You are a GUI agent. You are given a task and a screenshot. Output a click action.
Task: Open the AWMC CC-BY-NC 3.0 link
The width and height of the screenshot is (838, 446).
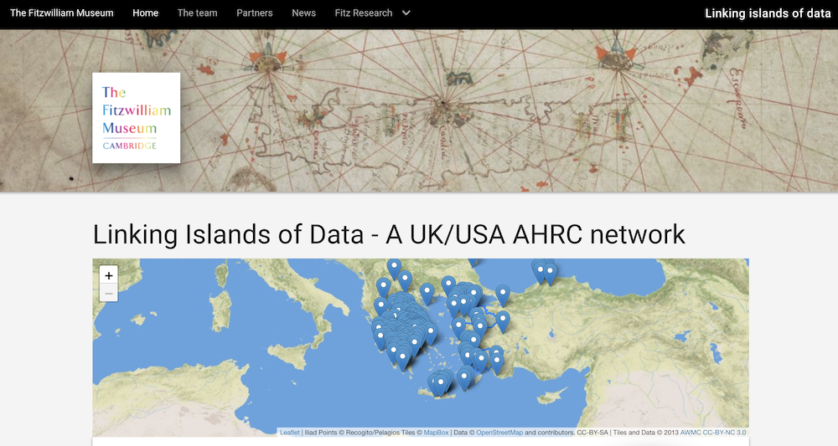tap(713, 433)
